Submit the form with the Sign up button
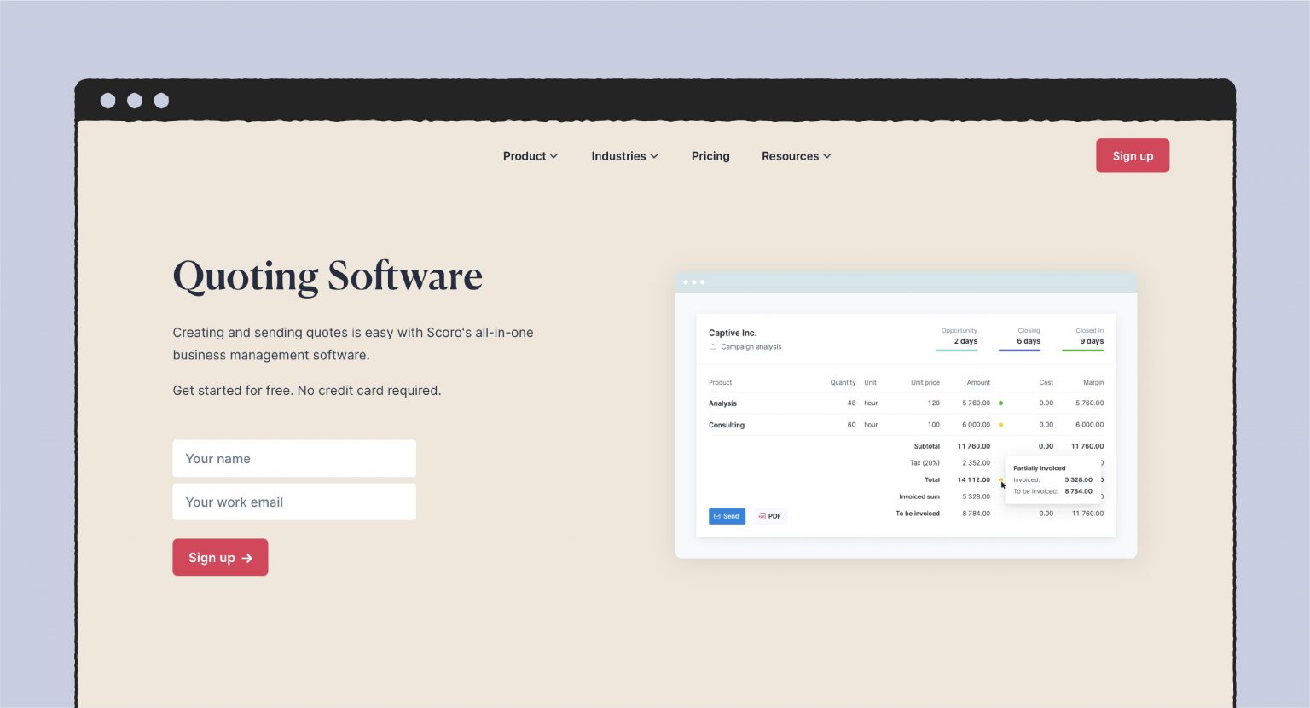 220,557
